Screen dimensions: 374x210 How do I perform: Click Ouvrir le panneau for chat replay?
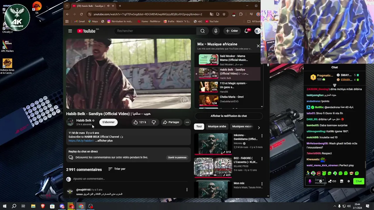(177, 157)
